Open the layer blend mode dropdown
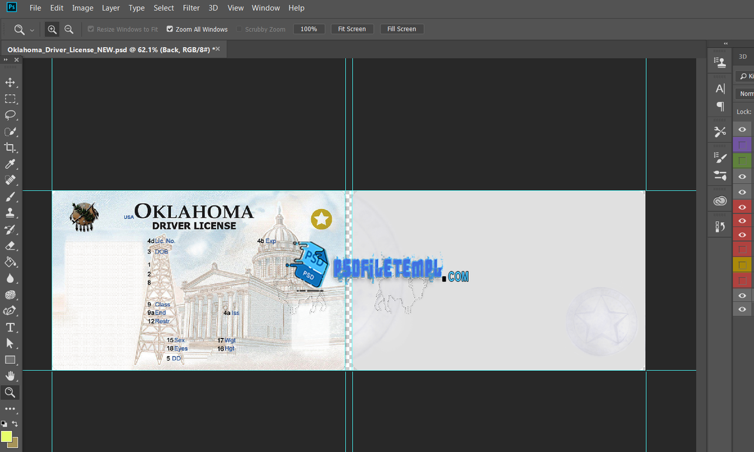 745,94
